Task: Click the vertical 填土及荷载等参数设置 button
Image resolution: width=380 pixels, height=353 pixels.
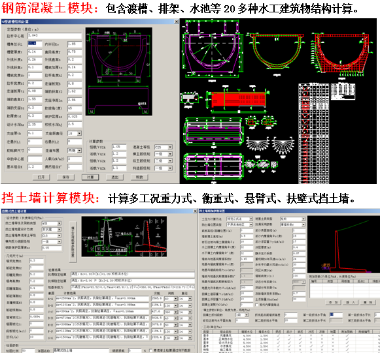Action: (73, 241)
